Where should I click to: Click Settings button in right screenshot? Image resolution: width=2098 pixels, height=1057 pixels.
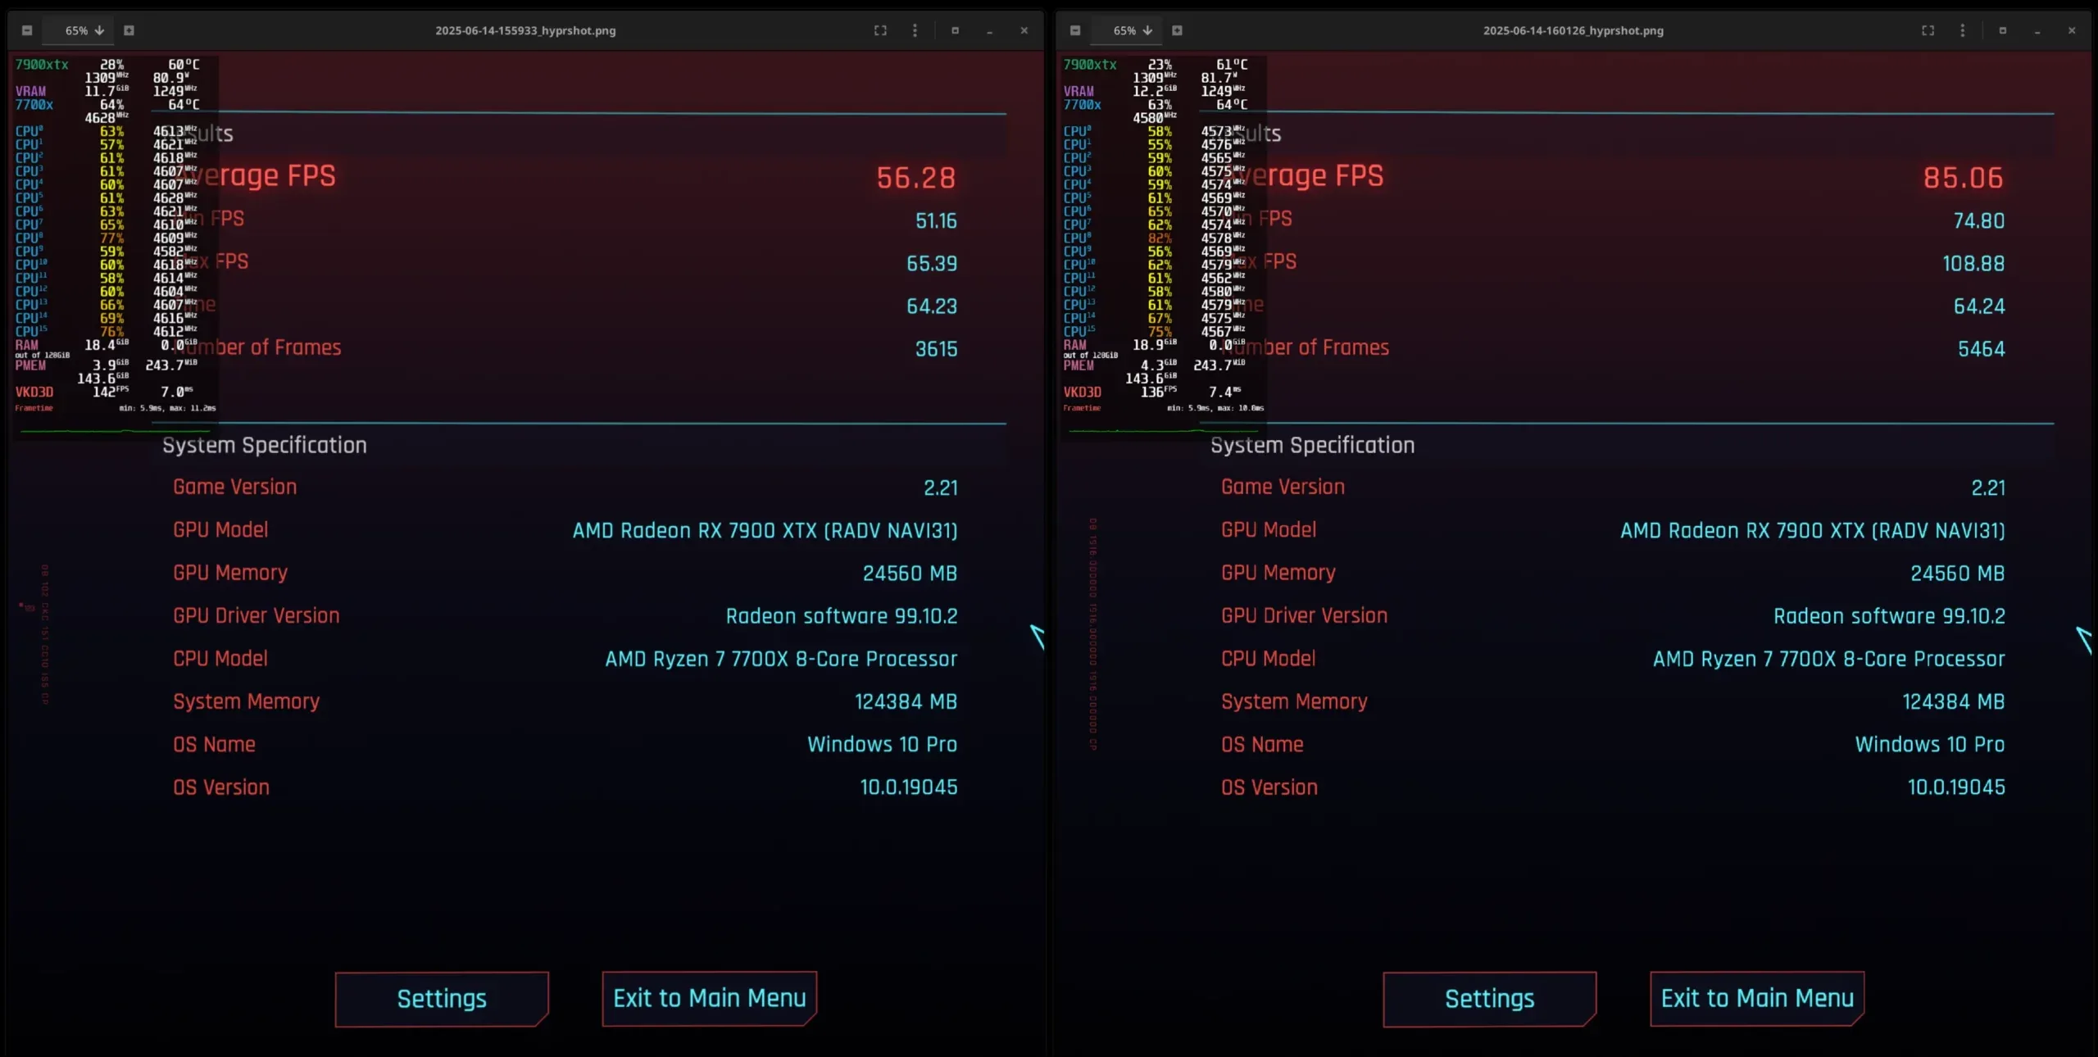(1489, 998)
